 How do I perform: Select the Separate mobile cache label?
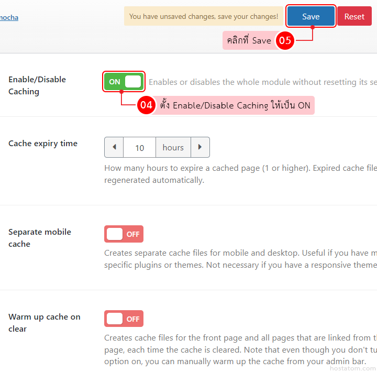pos(40,238)
